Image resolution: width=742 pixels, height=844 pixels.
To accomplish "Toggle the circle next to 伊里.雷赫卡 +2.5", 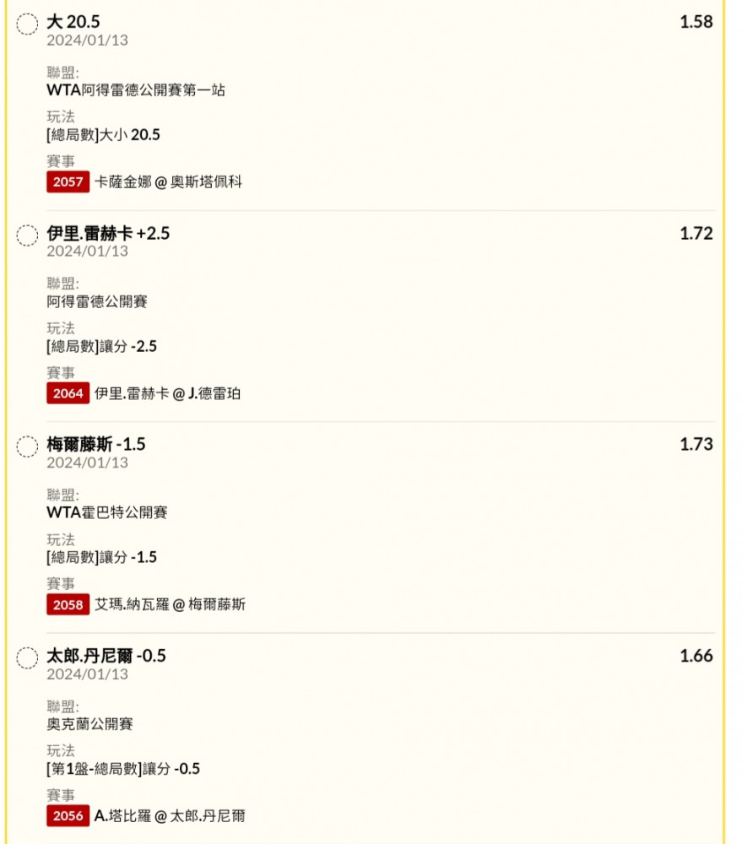I will [x=27, y=235].
